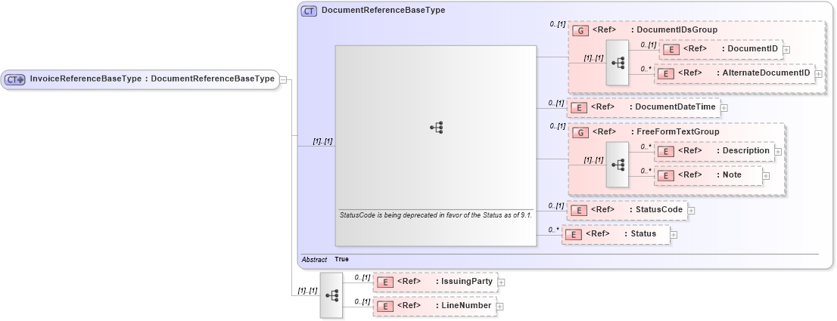Expand the Note element
The height and width of the screenshot is (321, 837).
[765, 176]
